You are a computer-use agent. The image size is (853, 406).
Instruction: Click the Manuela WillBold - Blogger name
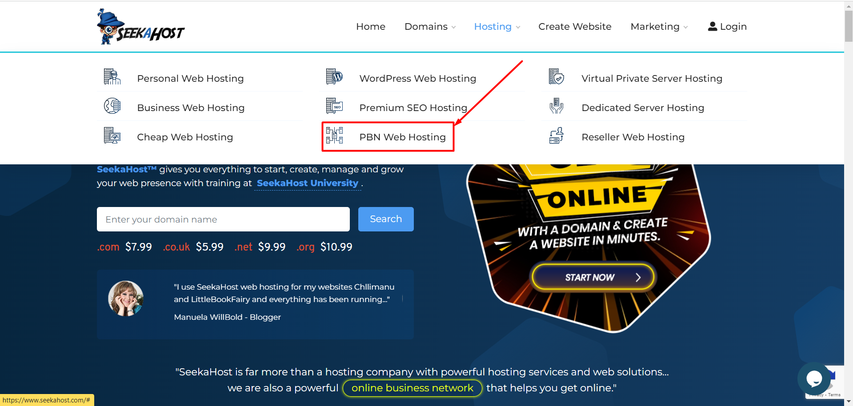tap(228, 317)
